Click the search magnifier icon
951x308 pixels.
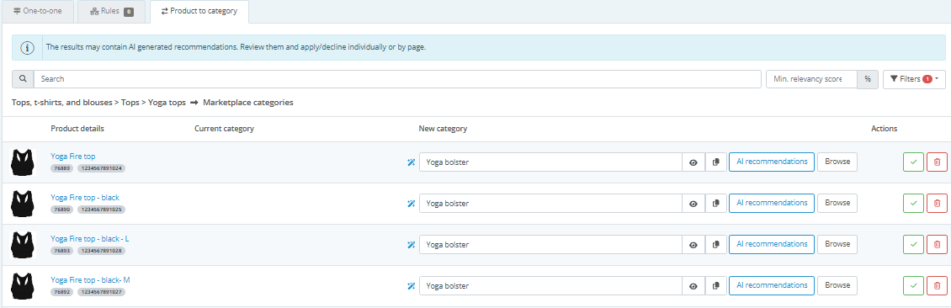(x=23, y=79)
